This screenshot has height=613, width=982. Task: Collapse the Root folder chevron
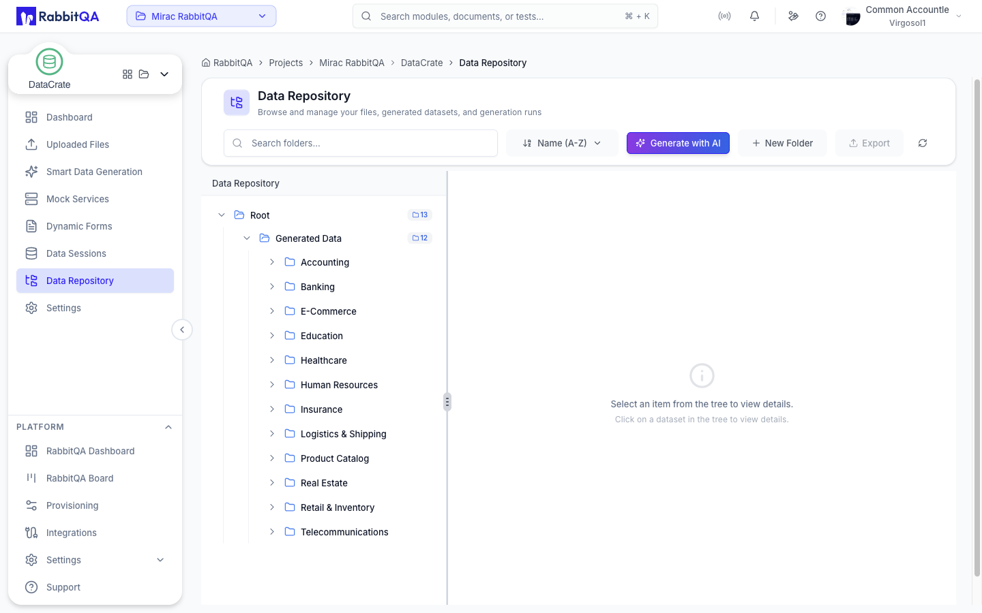pyautogui.click(x=222, y=215)
